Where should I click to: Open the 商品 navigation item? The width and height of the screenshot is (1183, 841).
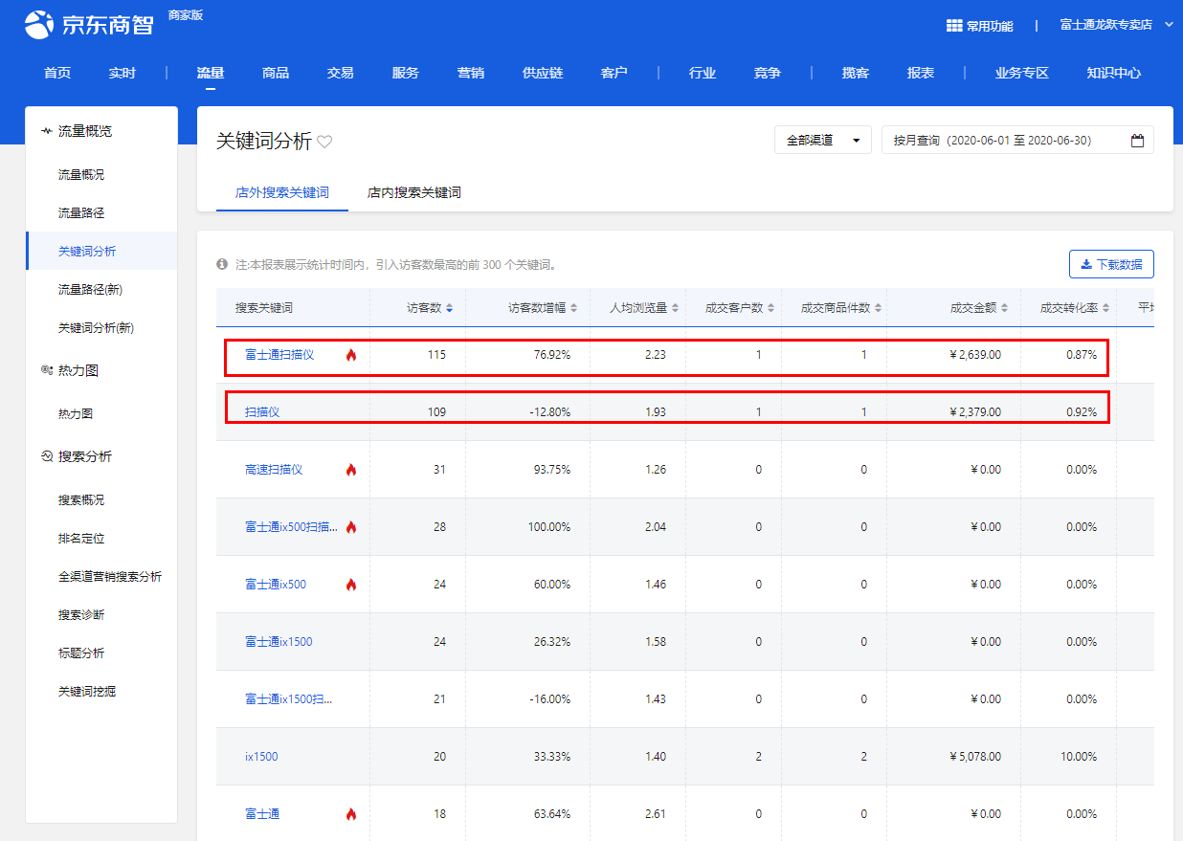(276, 73)
